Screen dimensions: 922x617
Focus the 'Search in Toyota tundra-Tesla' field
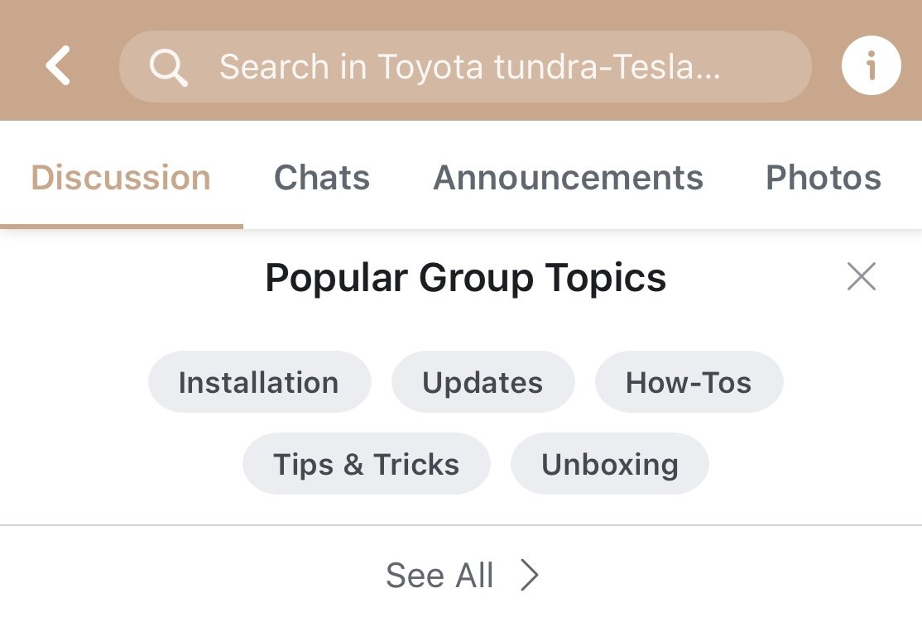point(465,66)
